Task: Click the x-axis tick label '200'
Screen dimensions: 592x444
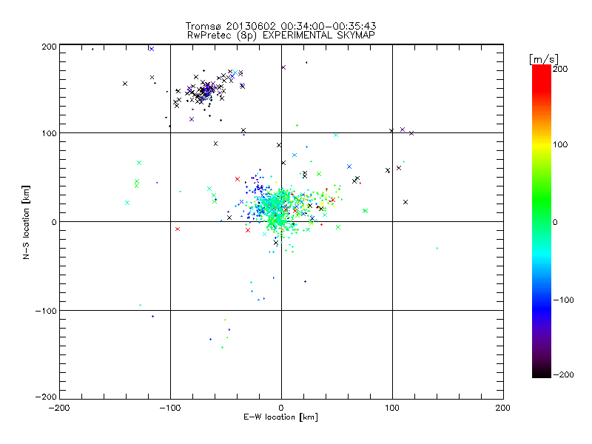Action: coord(503,408)
